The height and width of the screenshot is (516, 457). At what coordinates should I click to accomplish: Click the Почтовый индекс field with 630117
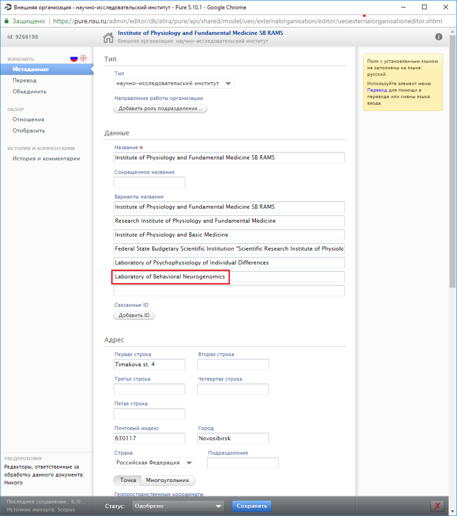(x=149, y=438)
